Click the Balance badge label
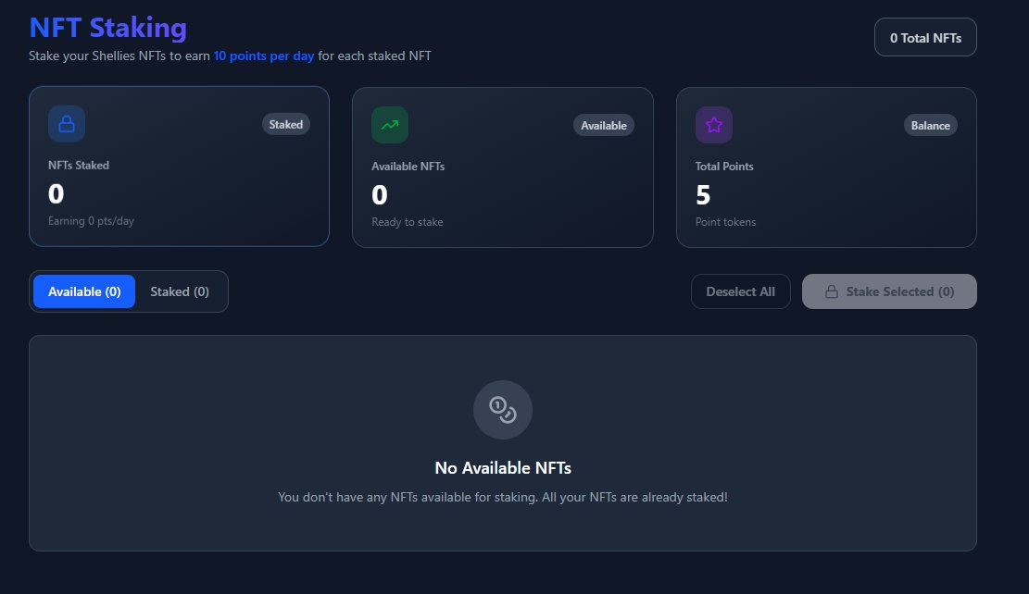 931,125
